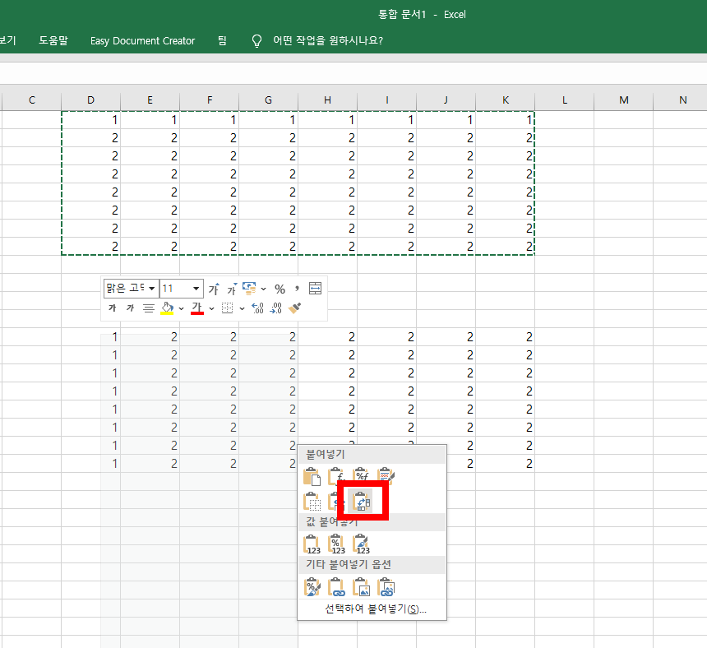This screenshot has width=707, height=648.
Task: Select column F header
Action: 209,100
